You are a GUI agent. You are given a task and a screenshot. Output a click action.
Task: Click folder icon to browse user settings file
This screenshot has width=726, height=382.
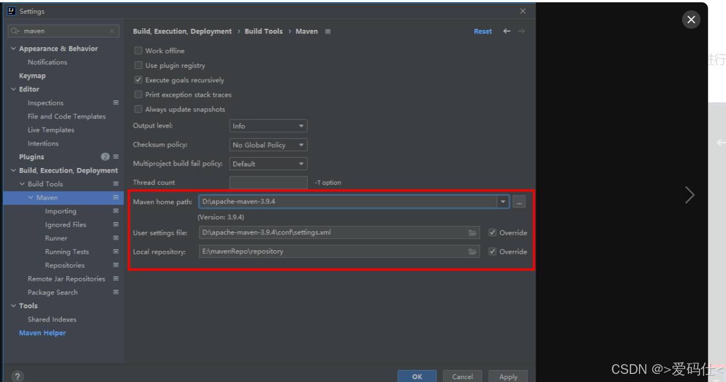472,232
